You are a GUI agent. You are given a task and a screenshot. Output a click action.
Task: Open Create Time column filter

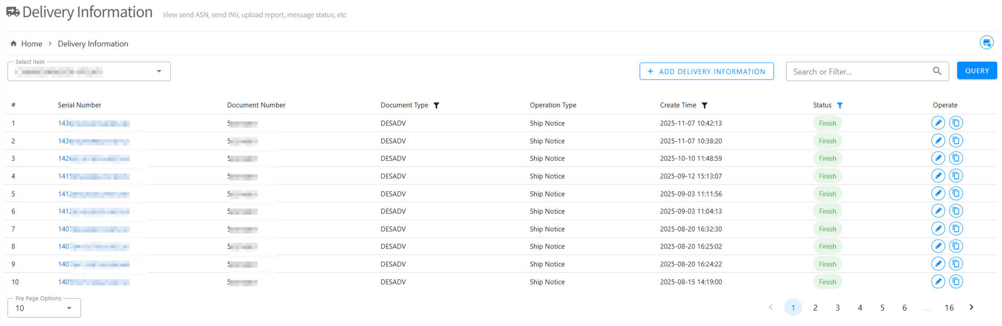[x=704, y=105]
